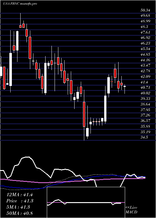Click the 37.95 price axis label
156x218 pixels.
pyautogui.click(x=145, y=110)
